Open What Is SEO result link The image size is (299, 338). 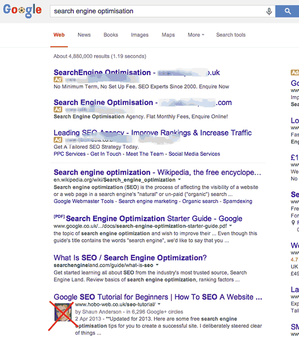coord(130,257)
